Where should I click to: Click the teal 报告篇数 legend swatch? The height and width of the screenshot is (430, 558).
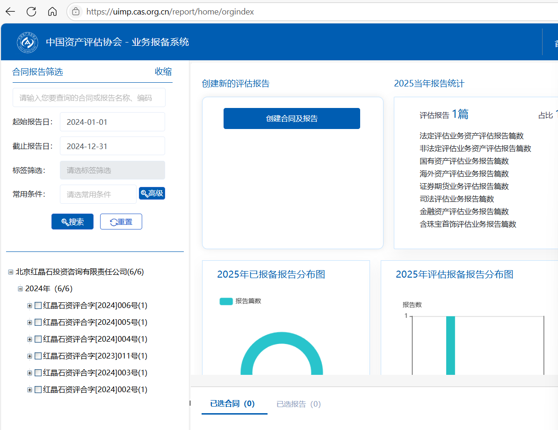[226, 301]
